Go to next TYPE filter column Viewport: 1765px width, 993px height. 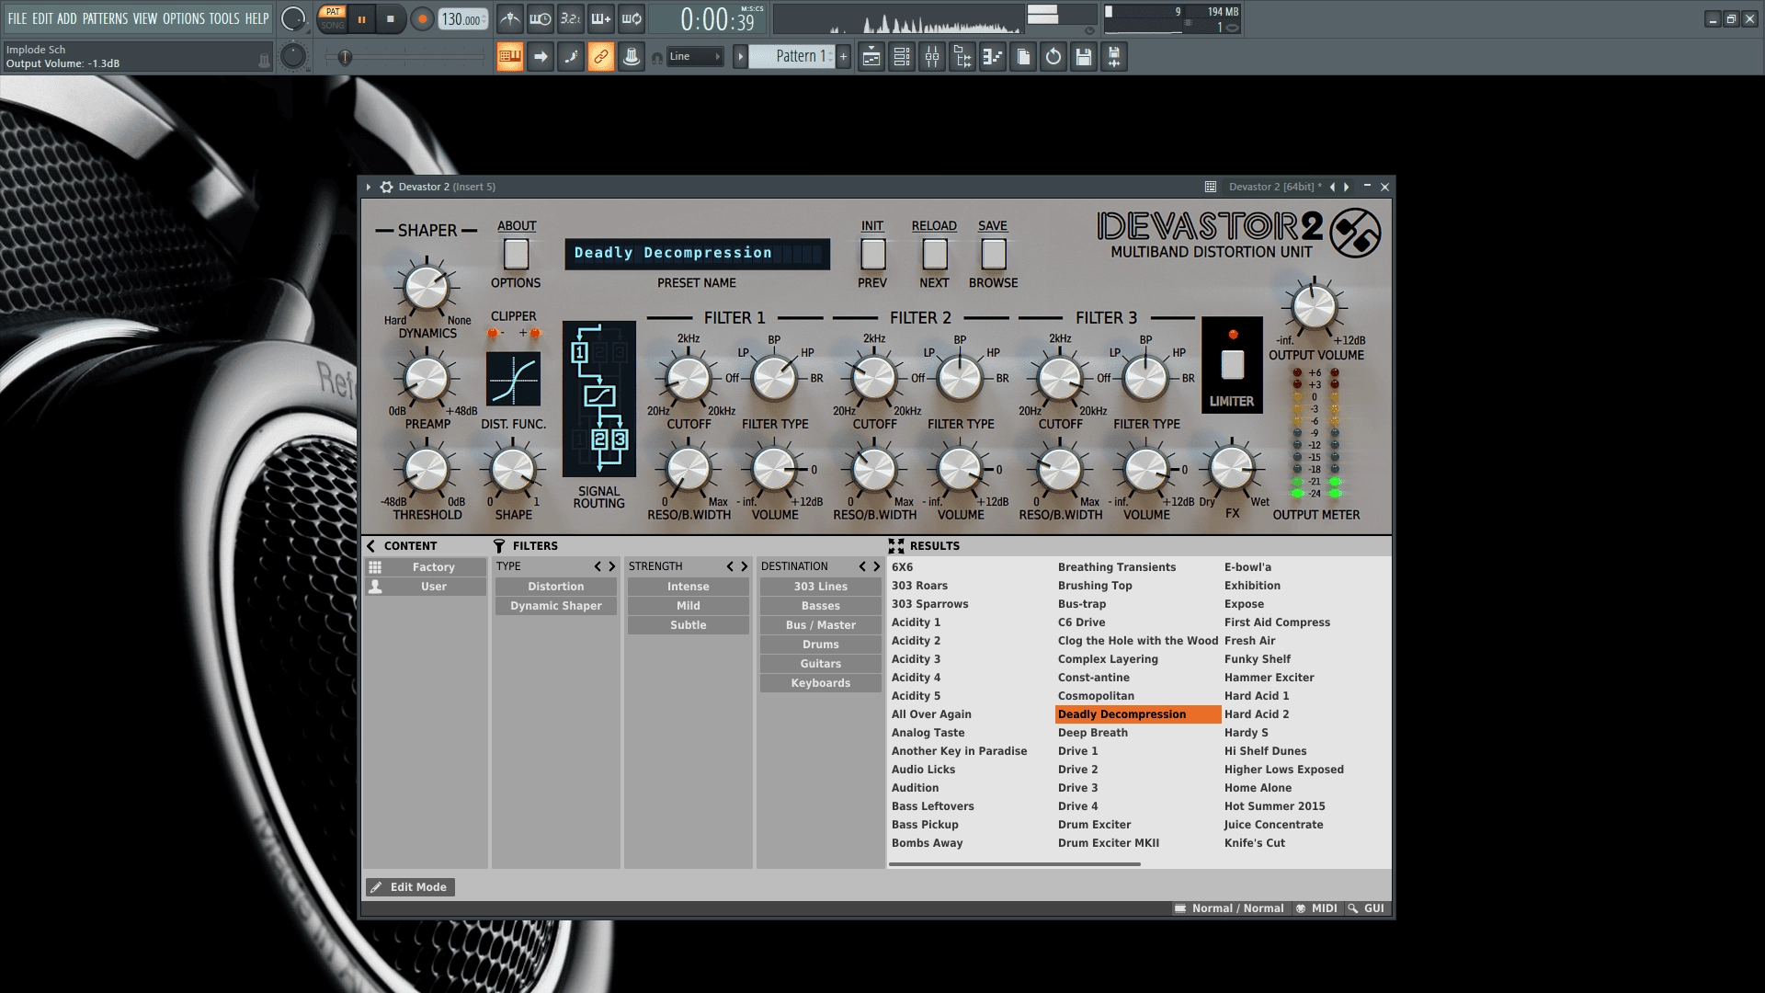point(612,566)
